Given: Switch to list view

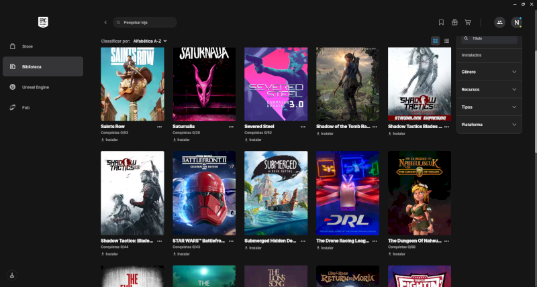Looking at the screenshot, I should (x=446, y=41).
